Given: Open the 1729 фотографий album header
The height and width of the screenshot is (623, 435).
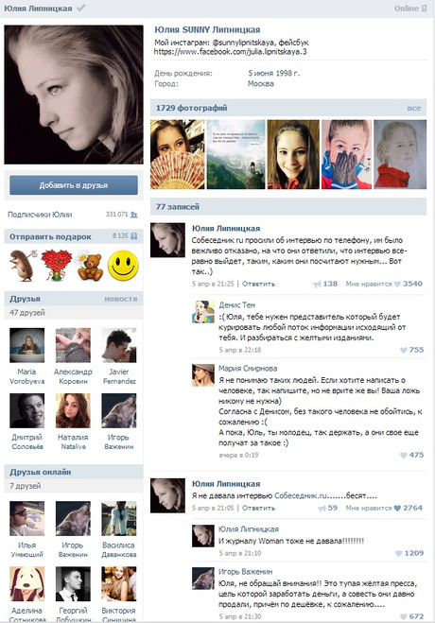Looking at the screenshot, I should point(191,108).
